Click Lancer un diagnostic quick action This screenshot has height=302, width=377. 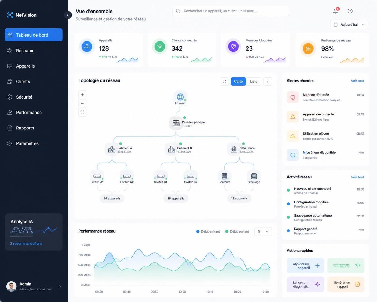305,285
